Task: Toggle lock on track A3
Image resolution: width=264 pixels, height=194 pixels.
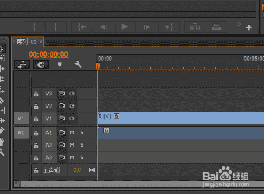Action: coord(36,158)
